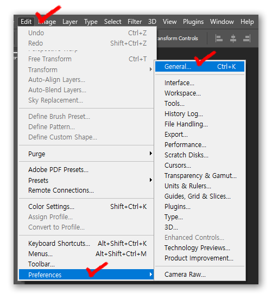Image resolution: width=272 pixels, height=299 pixels.
Task: Open the Select menu
Action: point(112,22)
